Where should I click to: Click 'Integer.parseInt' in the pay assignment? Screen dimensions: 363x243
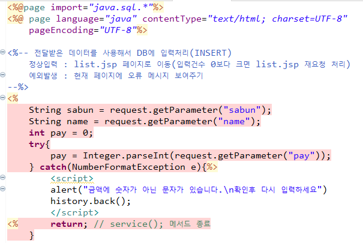(126, 155)
